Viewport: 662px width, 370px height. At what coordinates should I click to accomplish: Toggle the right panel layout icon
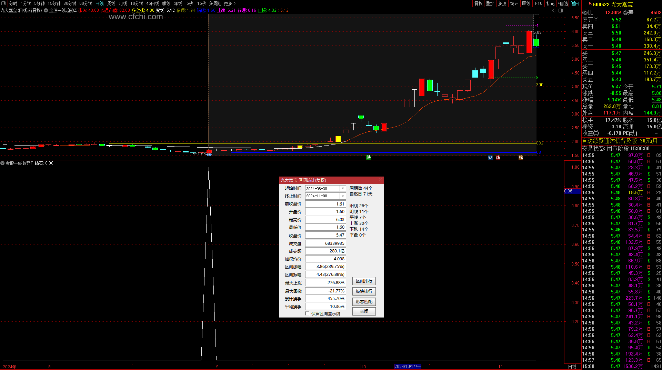[x=561, y=10]
